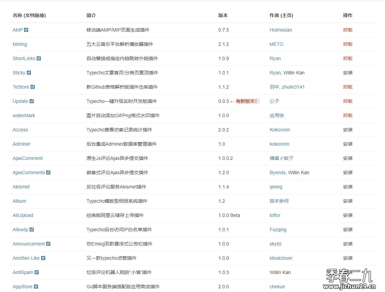The height and width of the screenshot is (292, 385).
Task: Visit author METO's homepage
Action: (x=277, y=44)
